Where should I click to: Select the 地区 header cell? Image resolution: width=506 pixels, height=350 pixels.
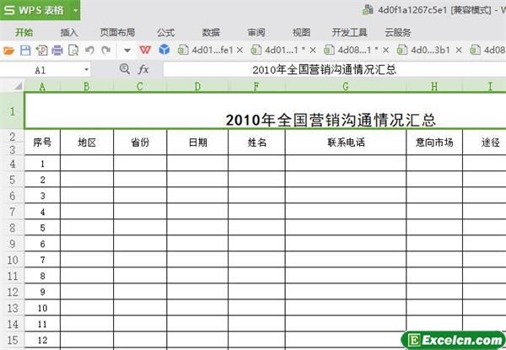[x=87, y=142]
